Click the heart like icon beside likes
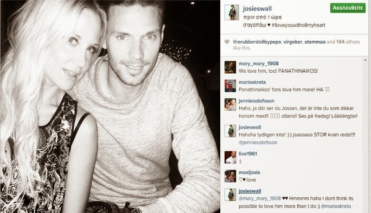Viewport: 371px width, 213px height. 227,42
